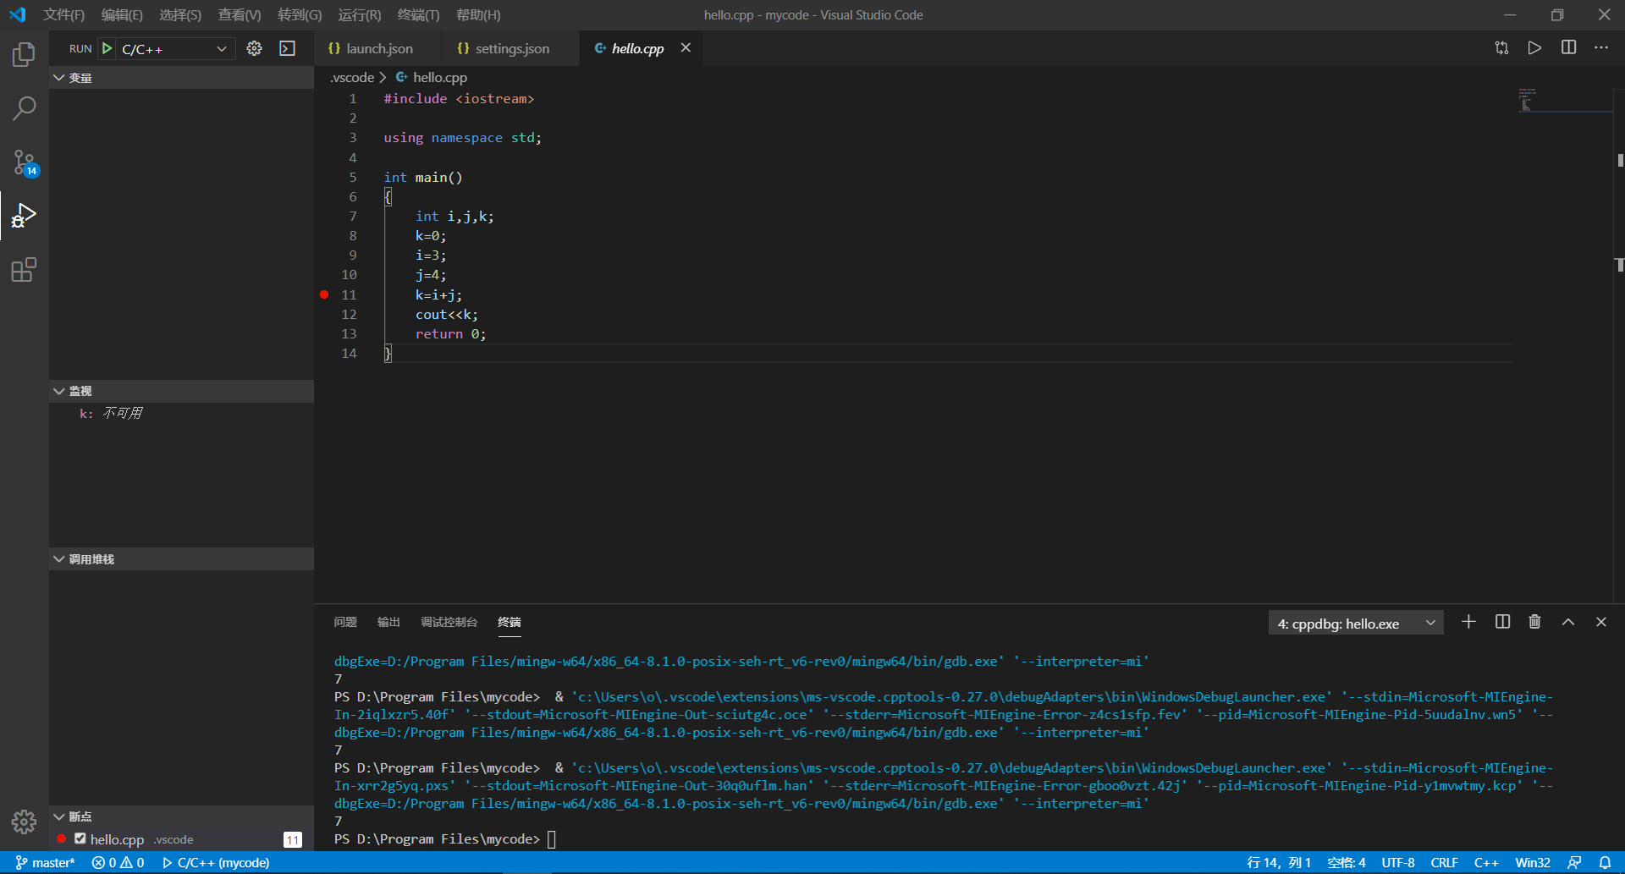Open the Extensions view icon
1625x874 pixels.
click(24, 270)
